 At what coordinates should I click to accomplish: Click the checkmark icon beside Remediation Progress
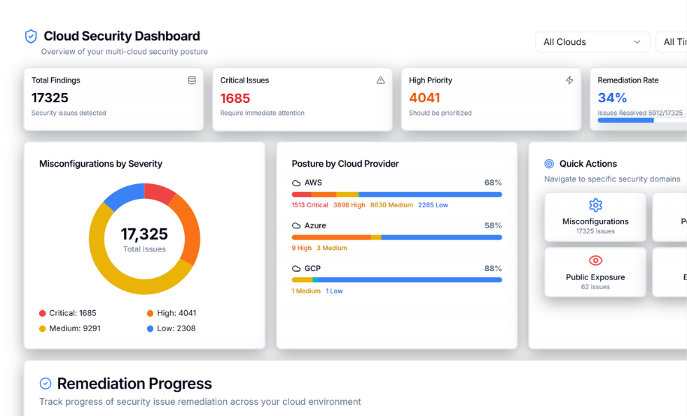(46, 384)
